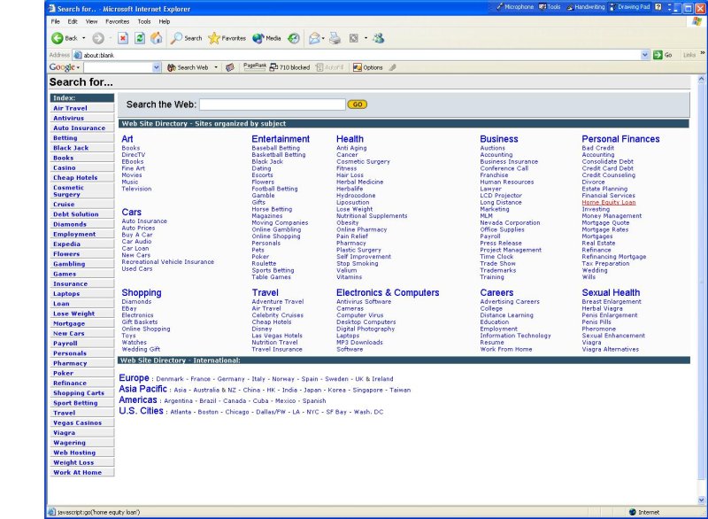Open the Handwriting item in the language bar

[586, 7]
